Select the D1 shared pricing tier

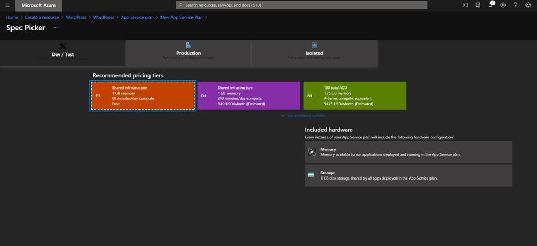249,96
